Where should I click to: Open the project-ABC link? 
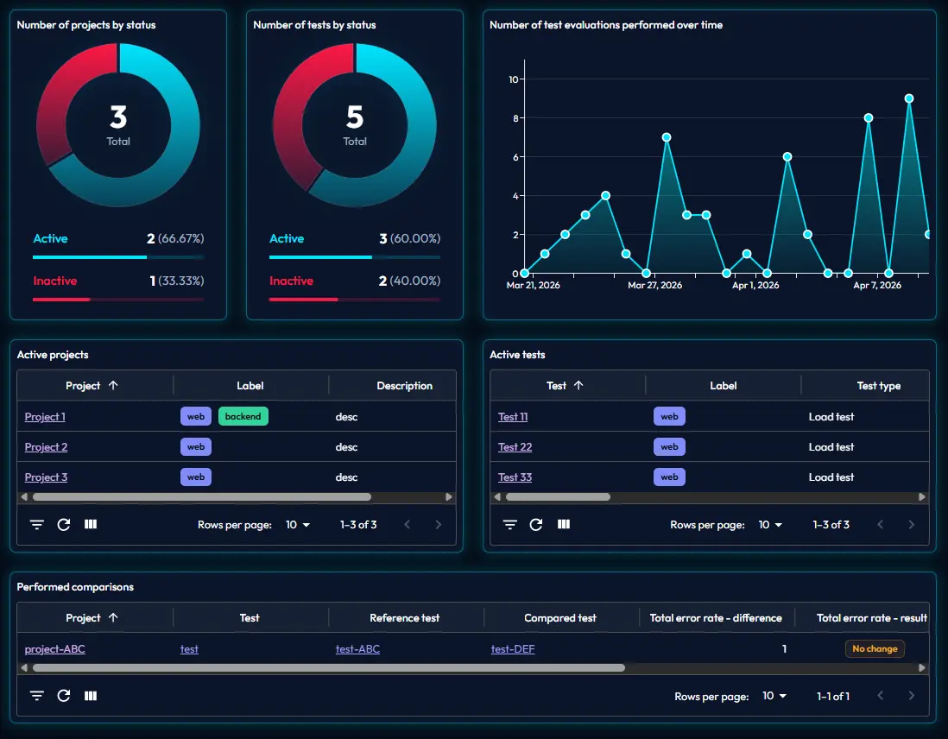[x=55, y=649]
